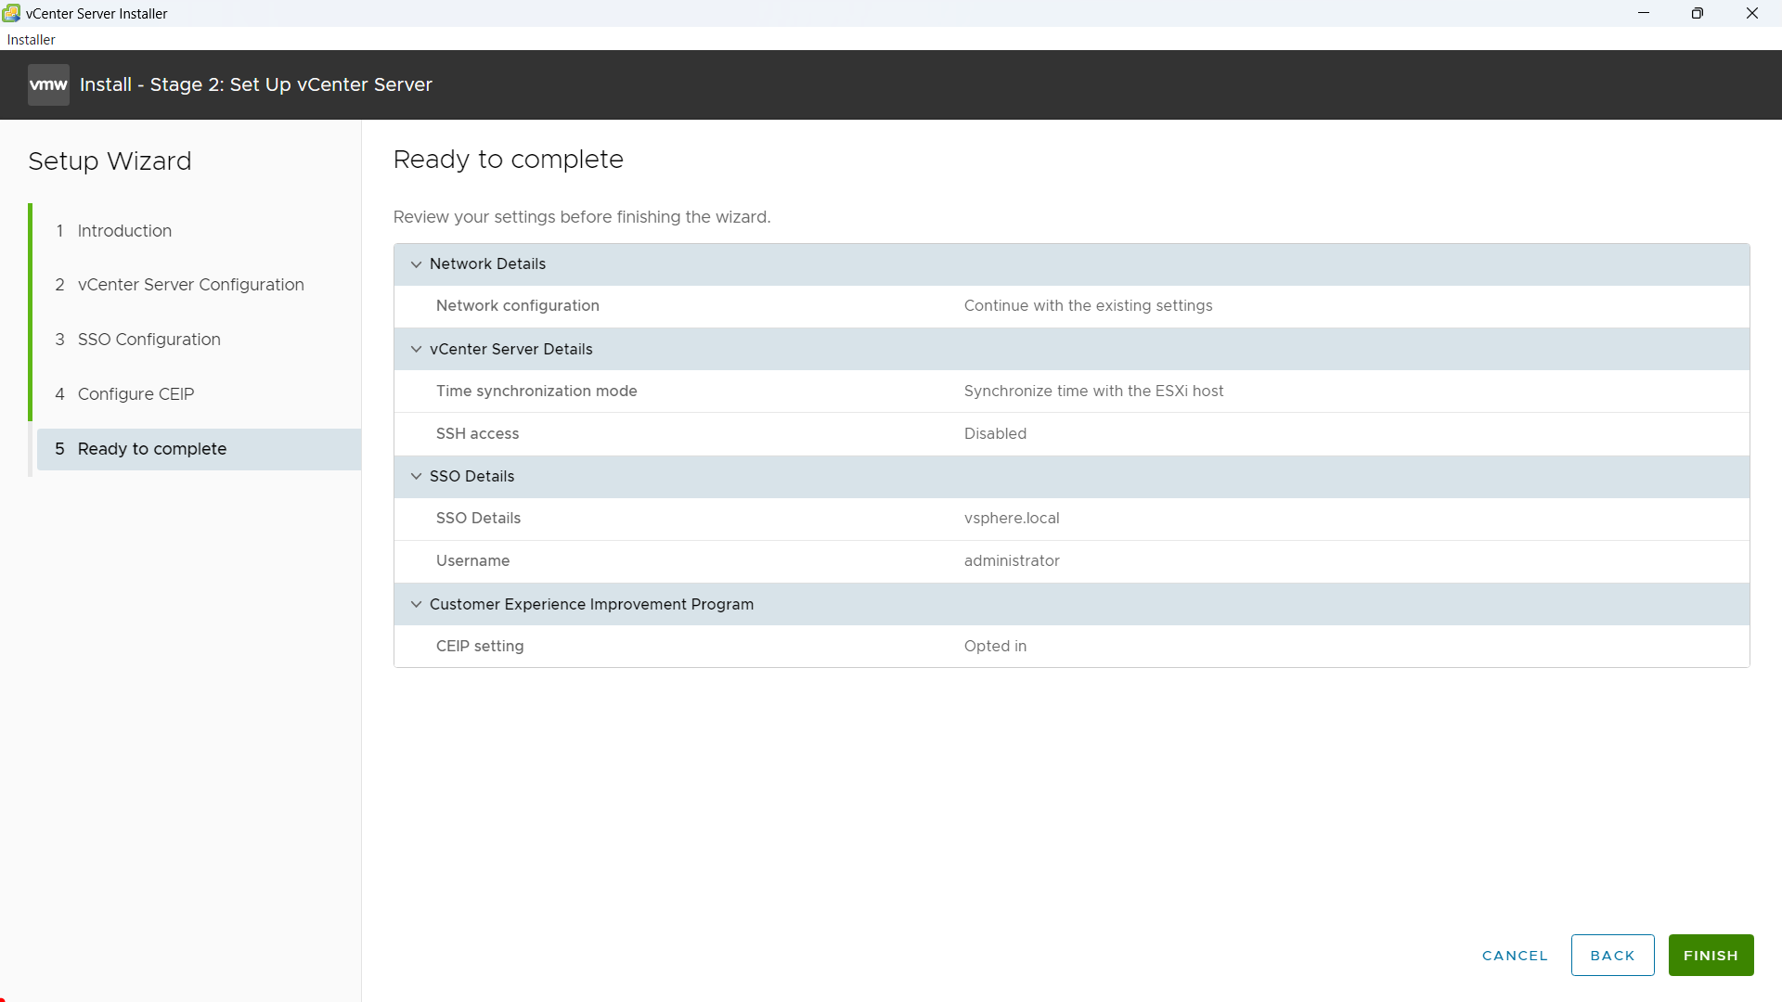Image resolution: width=1782 pixels, height=1002 pixels.
Task: Click the CANCEL link
Action: (x=1515, y=956)
